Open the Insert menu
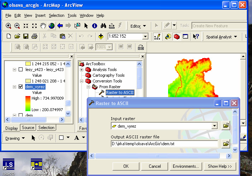Viewport: 252px width, 176px height. pyautogui.click(x=41, y=15)
